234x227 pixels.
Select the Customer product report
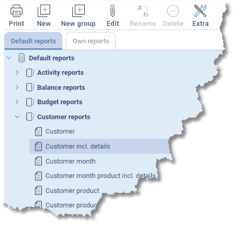pyautogui.click(x=72, y=191)
